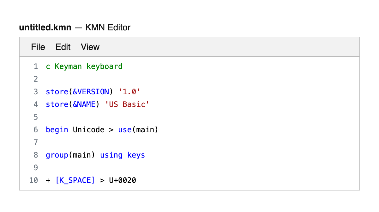Open the File menu

click(38, 47)
